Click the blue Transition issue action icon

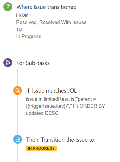coord(17,139)
